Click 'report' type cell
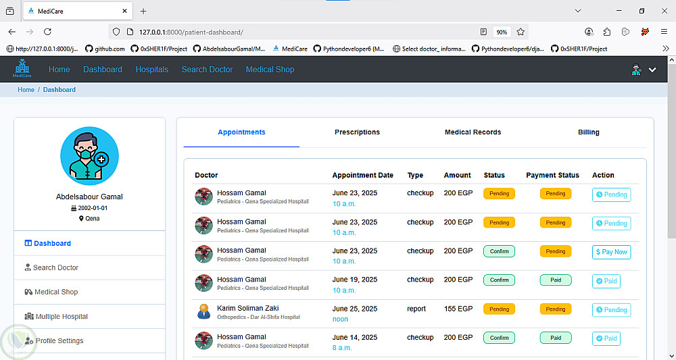Viewport: 676px width, 360px height. (416, 309)
